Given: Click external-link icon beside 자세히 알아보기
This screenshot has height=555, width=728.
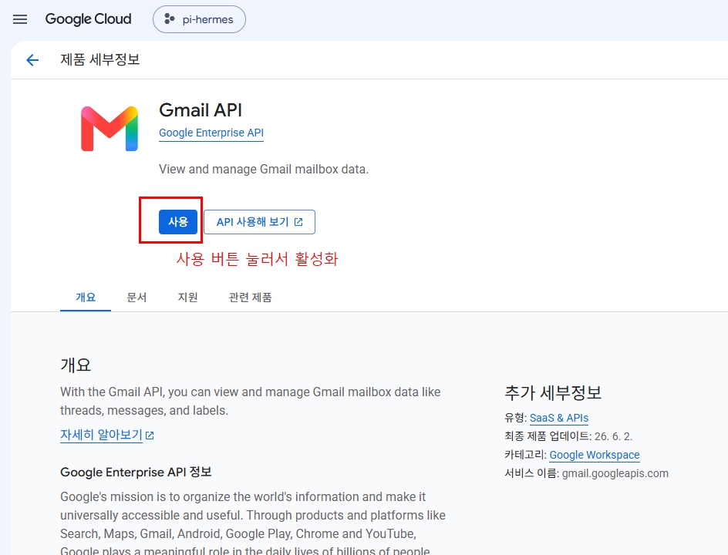Looking at the screenshot, I should click(150, 436).
